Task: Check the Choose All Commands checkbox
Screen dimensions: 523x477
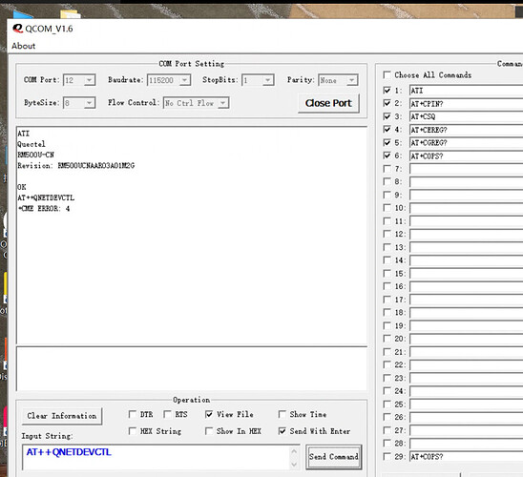Action: [387, 75]
